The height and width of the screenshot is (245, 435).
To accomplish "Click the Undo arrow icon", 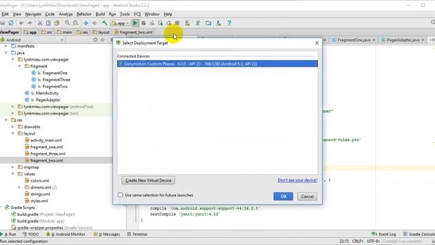I will 21,23.
